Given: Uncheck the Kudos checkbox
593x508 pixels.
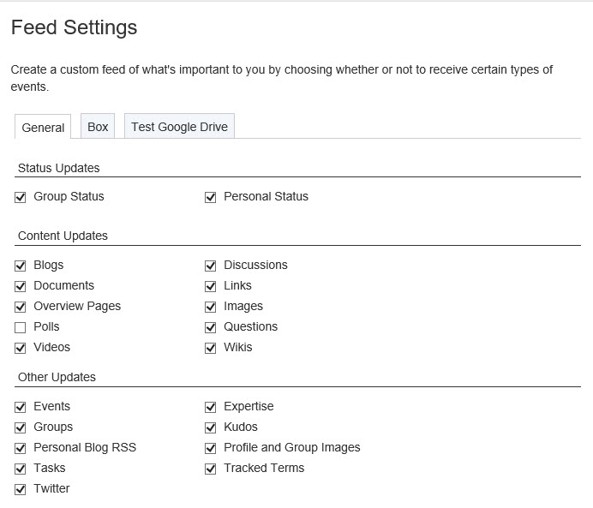Looking at the screenshot, I should pos(211,427).
